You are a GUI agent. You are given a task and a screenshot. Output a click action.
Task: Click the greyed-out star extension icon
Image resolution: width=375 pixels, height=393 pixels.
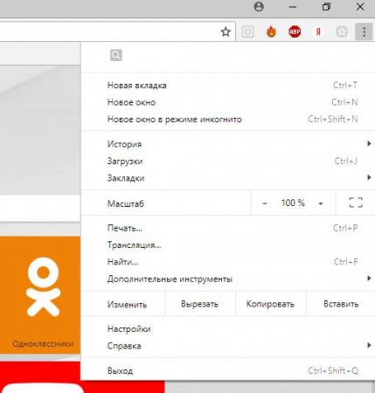click(x=342, y=31)
